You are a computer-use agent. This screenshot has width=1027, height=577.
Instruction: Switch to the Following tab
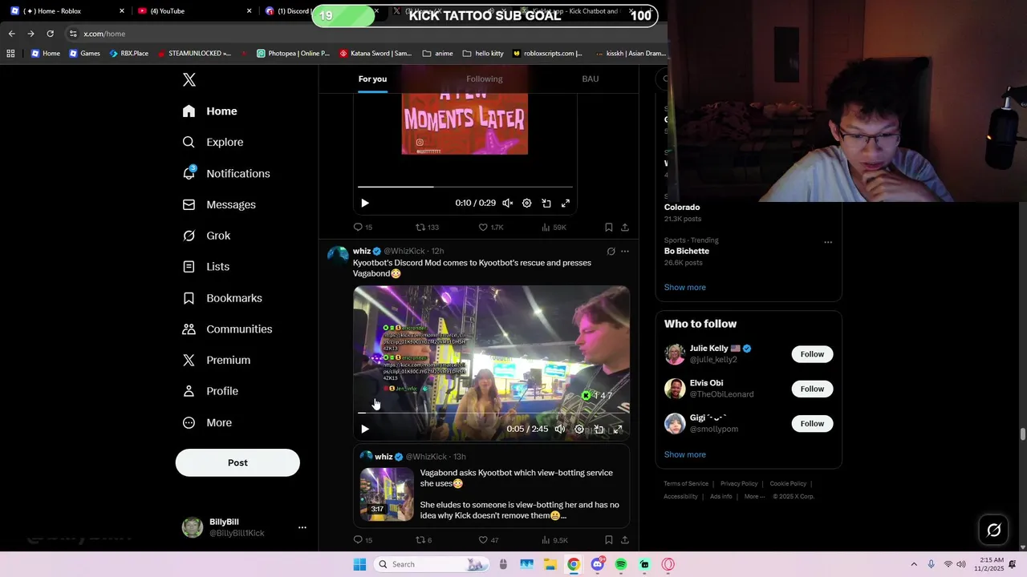pyautogui.click(x=485, y=79)
